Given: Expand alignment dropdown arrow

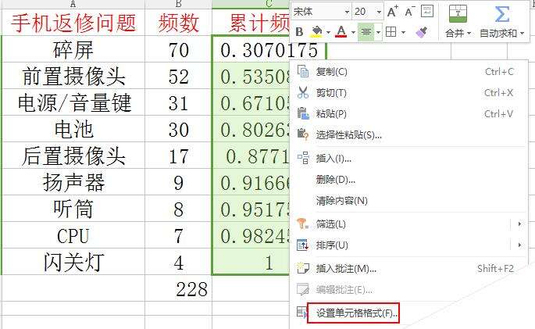Looking at the screenshot, I should click(x=378, y=33).
